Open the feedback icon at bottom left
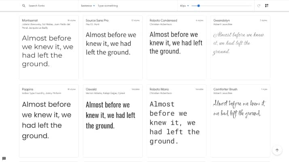 click(x=4, y=158)
